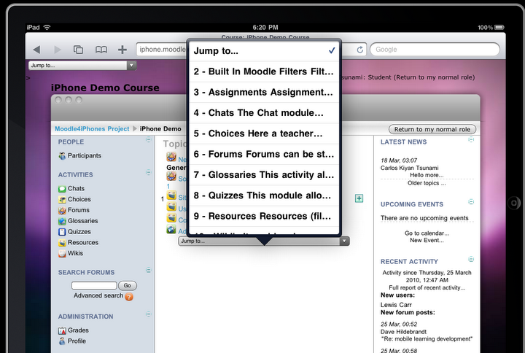Screen dimensions: 525x353
Task: Open the Glossaries link in Activities
Action: [x=82, y=221]
